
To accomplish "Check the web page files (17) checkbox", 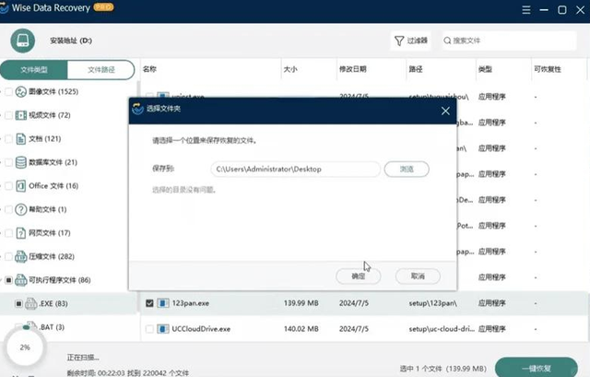I will pyautogui.click(x=8, y=233).
